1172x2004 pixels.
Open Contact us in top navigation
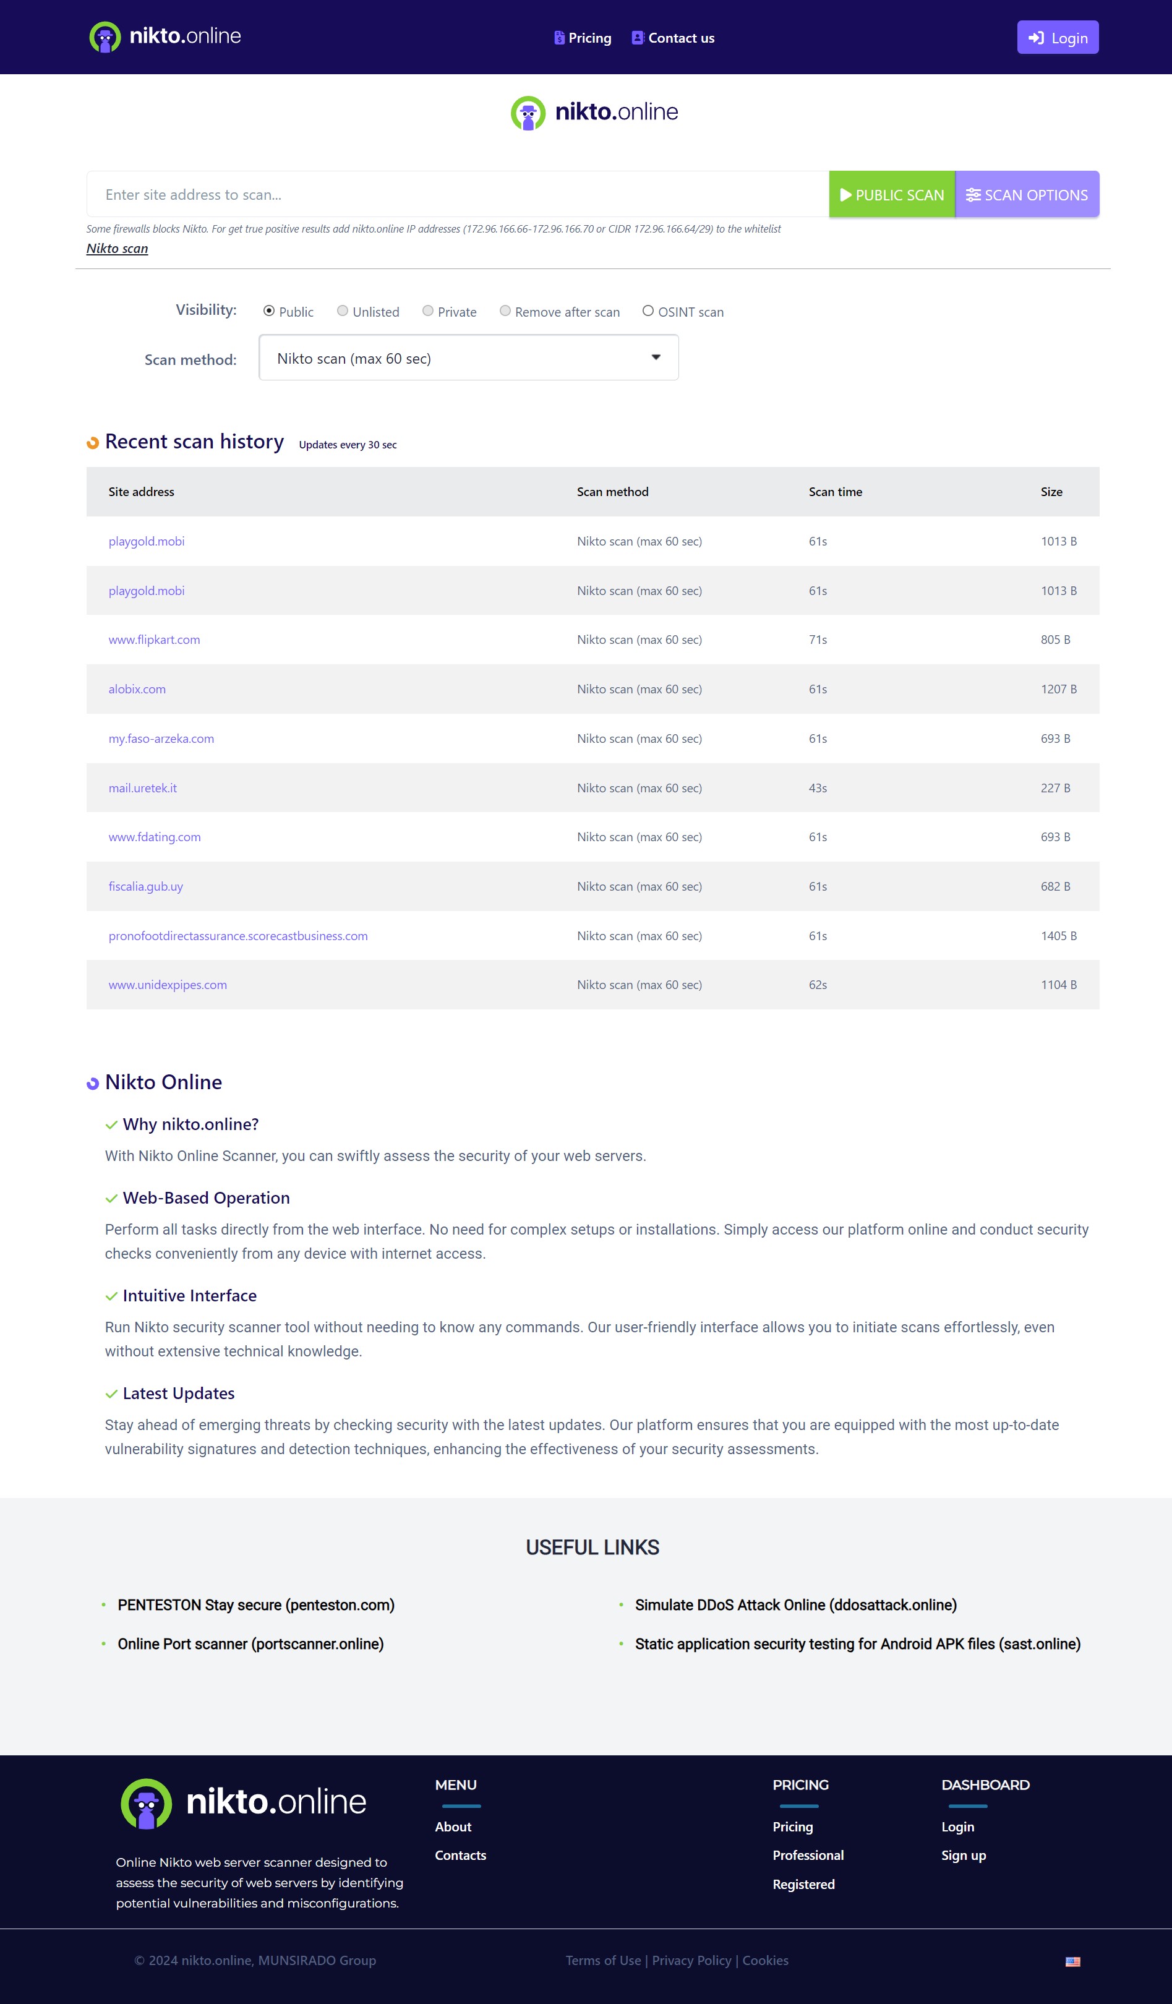point(673,38)
